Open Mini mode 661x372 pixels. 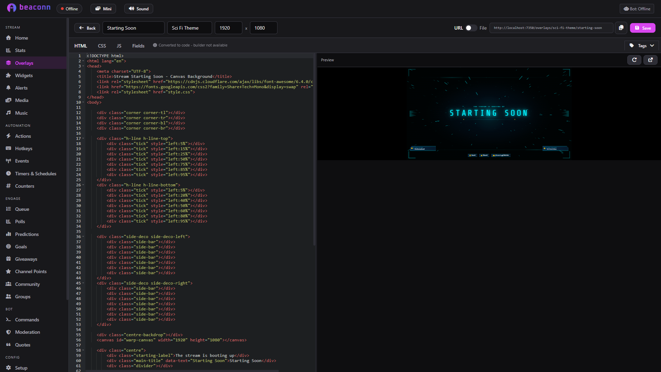click(103, 9)
